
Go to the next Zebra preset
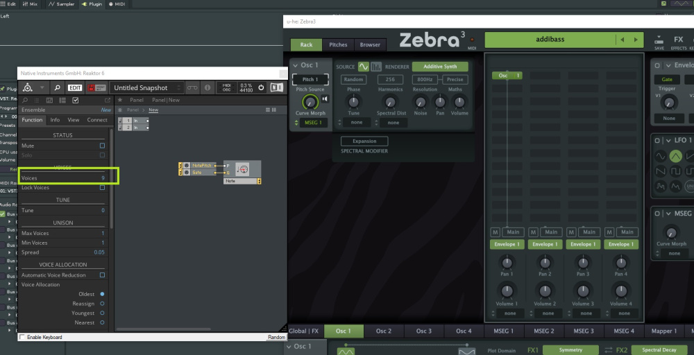(x=636, y=40)
